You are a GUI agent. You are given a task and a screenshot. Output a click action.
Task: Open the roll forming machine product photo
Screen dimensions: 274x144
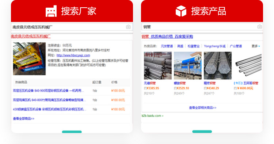pyautogui.click(x=29, y=58)
